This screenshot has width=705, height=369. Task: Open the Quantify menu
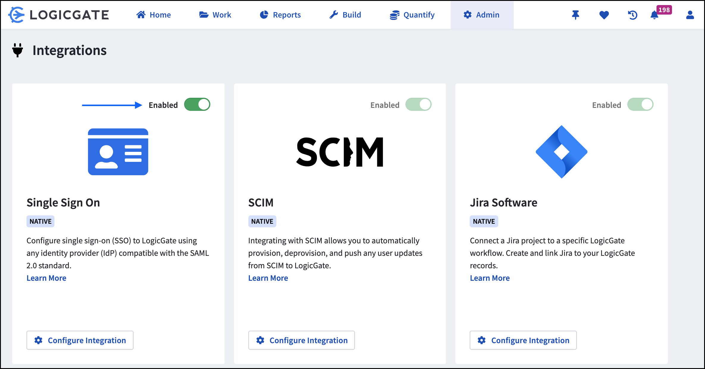412,15
